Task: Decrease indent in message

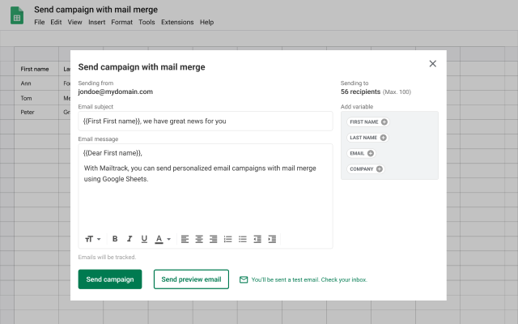Action: tap(257, 239)
